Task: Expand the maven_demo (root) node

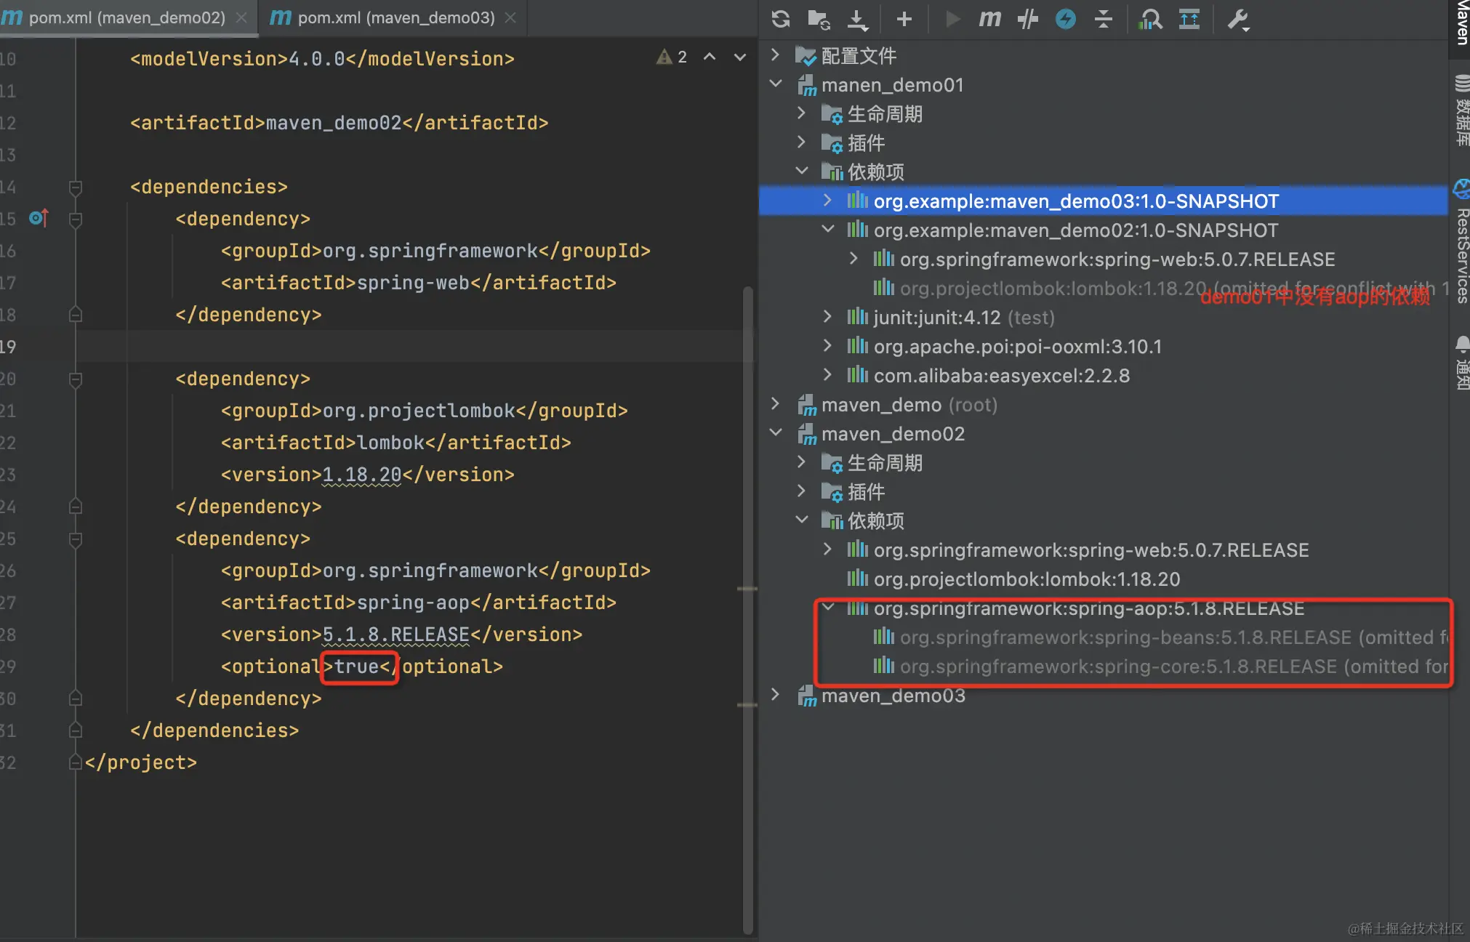Action: pyautogui.click(x=775, y=404)
